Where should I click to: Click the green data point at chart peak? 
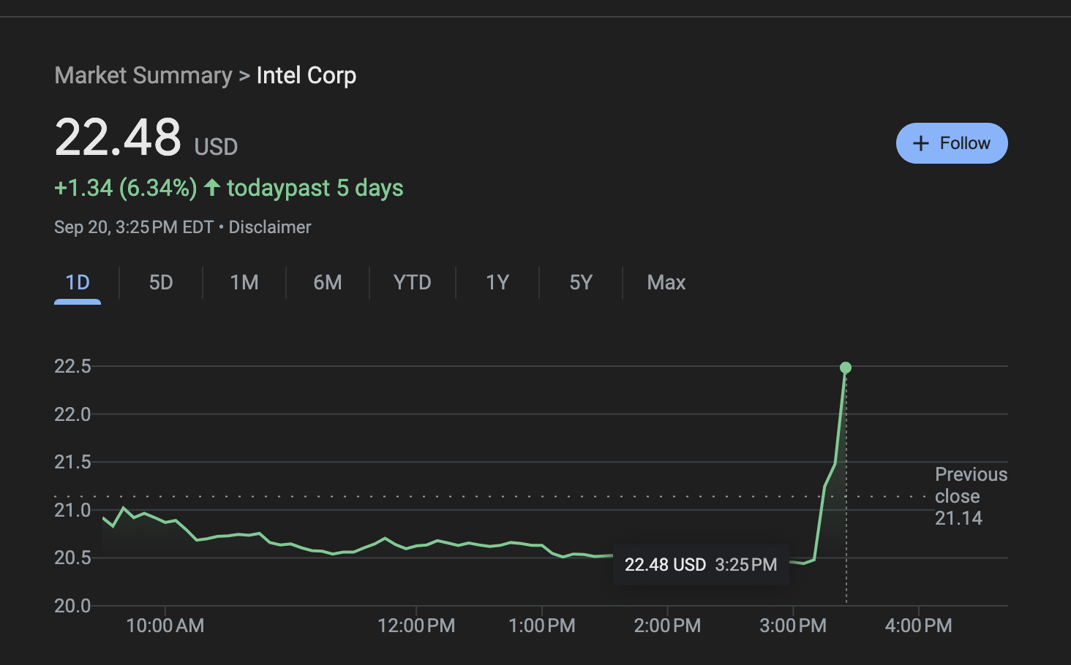coord(846,368)
